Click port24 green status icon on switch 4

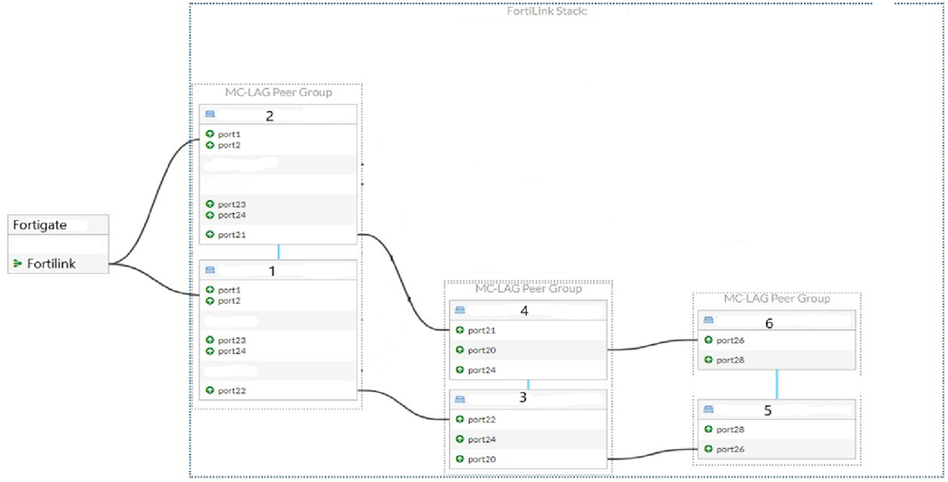(460, 369)
